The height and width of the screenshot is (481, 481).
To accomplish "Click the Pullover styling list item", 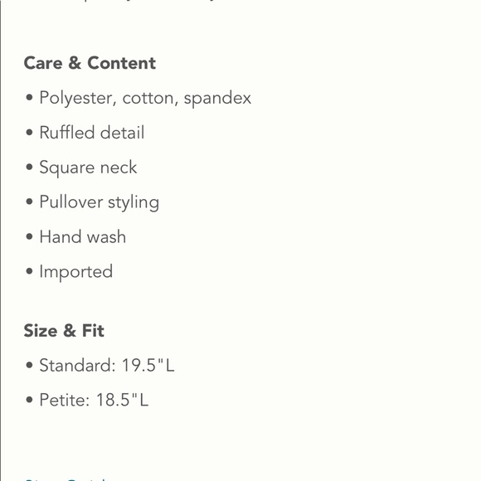I will pos(99,202).
